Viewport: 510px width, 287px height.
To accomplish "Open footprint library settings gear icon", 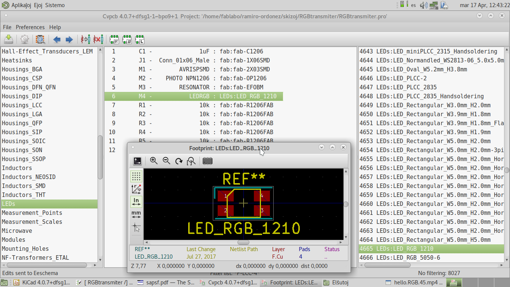I will 25,39.
